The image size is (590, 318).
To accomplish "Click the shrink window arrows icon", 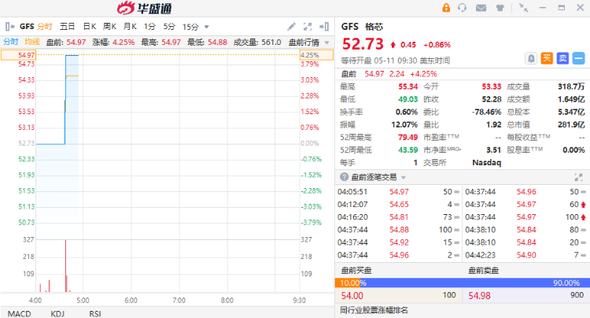I will [522, 8].
